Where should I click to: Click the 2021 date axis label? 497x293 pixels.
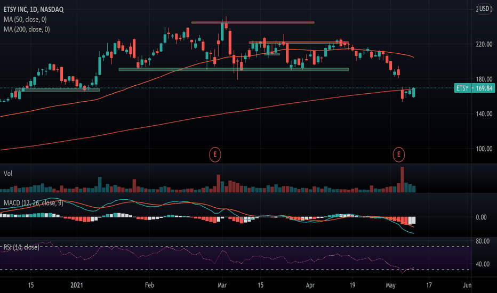click(x=77, y=285)
